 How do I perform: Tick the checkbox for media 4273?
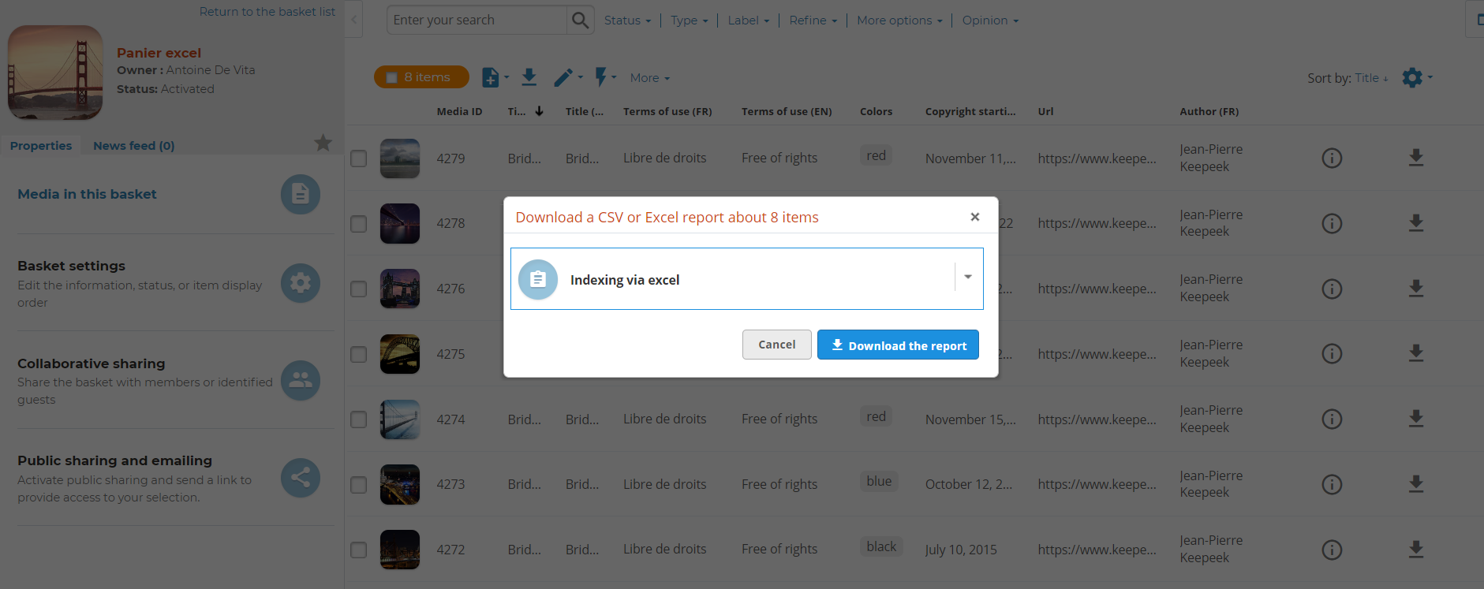(359, 484)
